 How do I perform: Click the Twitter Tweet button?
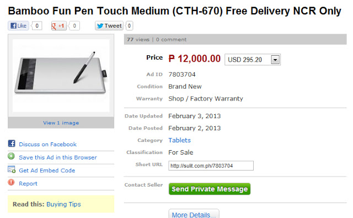click(109, 26)
